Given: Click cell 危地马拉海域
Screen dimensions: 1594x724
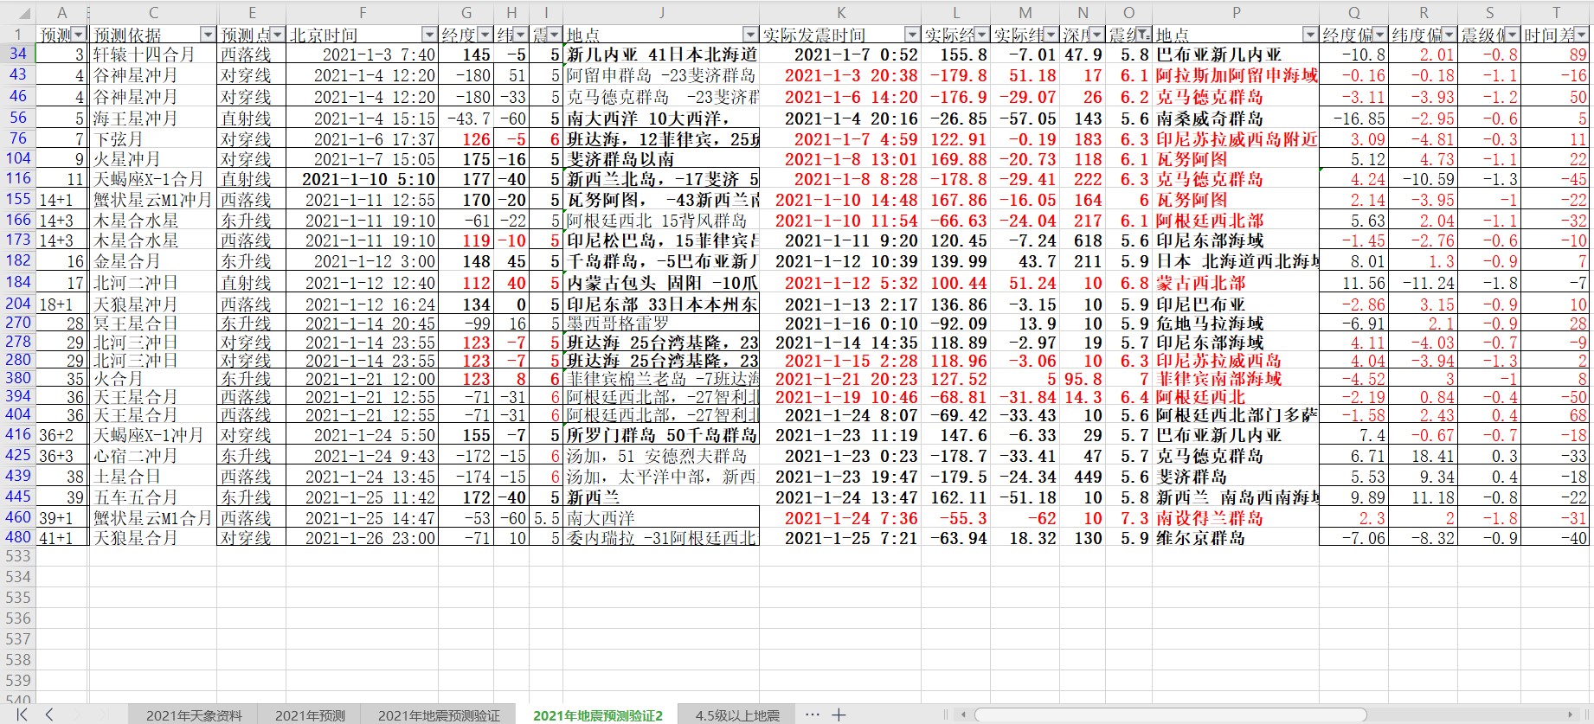Looking at the screenshot, I should tap(1236, 324).
